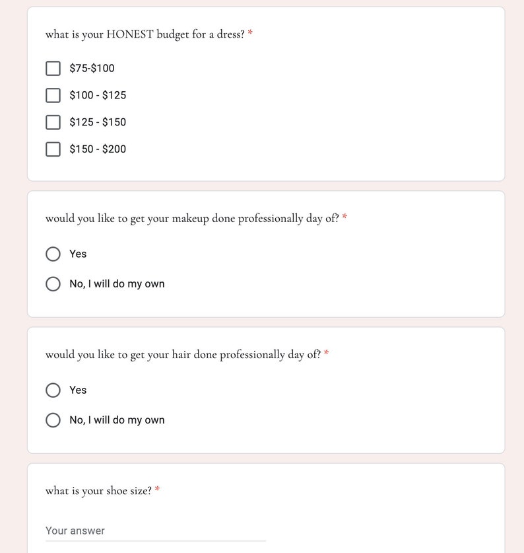Click the '$75-$100' option label text
This screenshot has height=553, width=524.
[92, 68]
